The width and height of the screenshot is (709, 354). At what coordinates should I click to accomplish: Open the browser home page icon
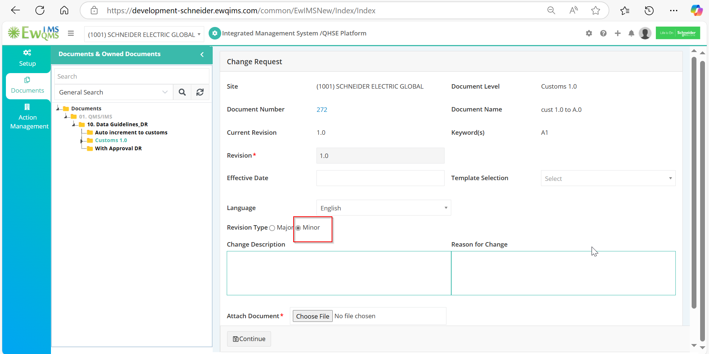click(x=64, y=10)
